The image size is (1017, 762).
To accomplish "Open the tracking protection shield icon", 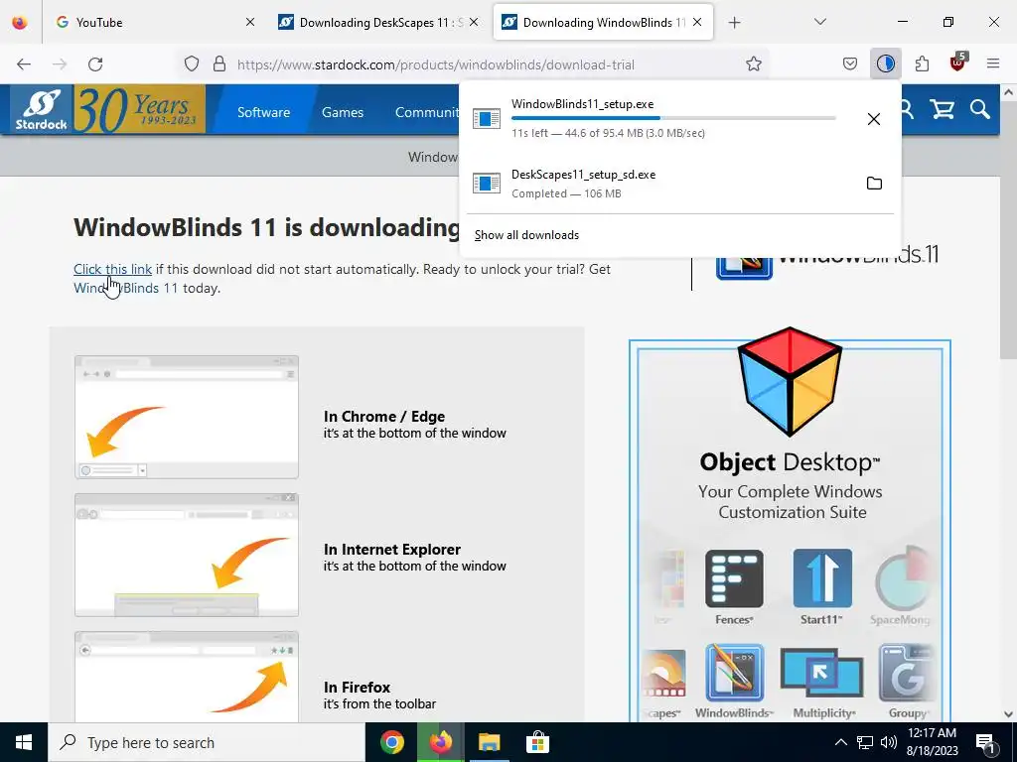I will (192, 63).
